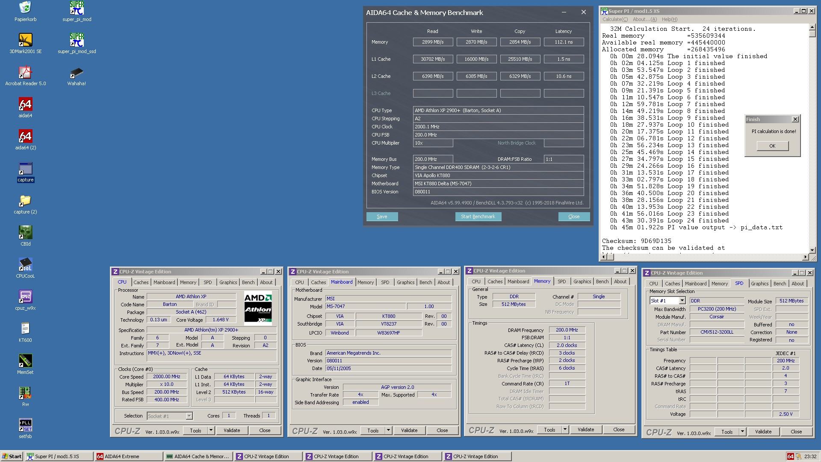Click Close button in CPU-Z Memory window
The image size is (821, 462).
(619, 429)
